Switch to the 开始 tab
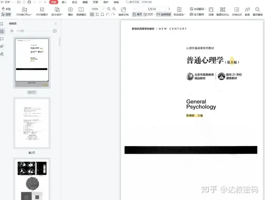This screenshot has width=265, height=200. (x=54, y=2)
